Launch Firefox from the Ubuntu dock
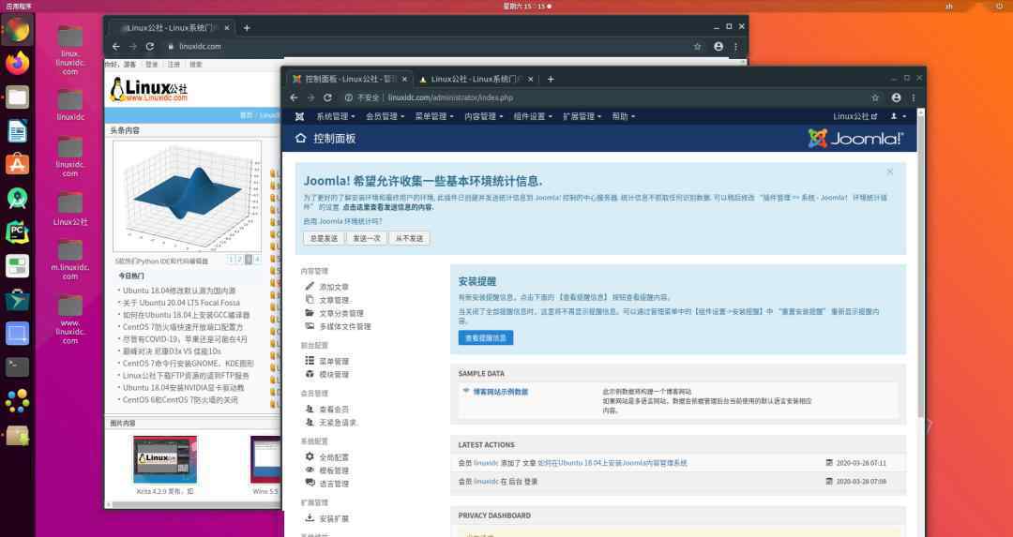Image resolution: width=1013 pixels, height=537 pixels. click(18, 63)
